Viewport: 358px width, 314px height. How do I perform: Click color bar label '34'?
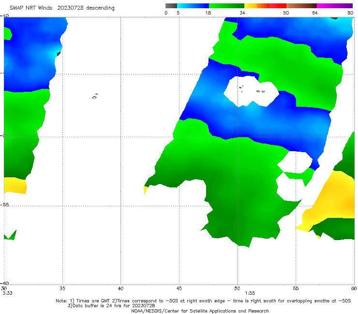coord(242,13)
